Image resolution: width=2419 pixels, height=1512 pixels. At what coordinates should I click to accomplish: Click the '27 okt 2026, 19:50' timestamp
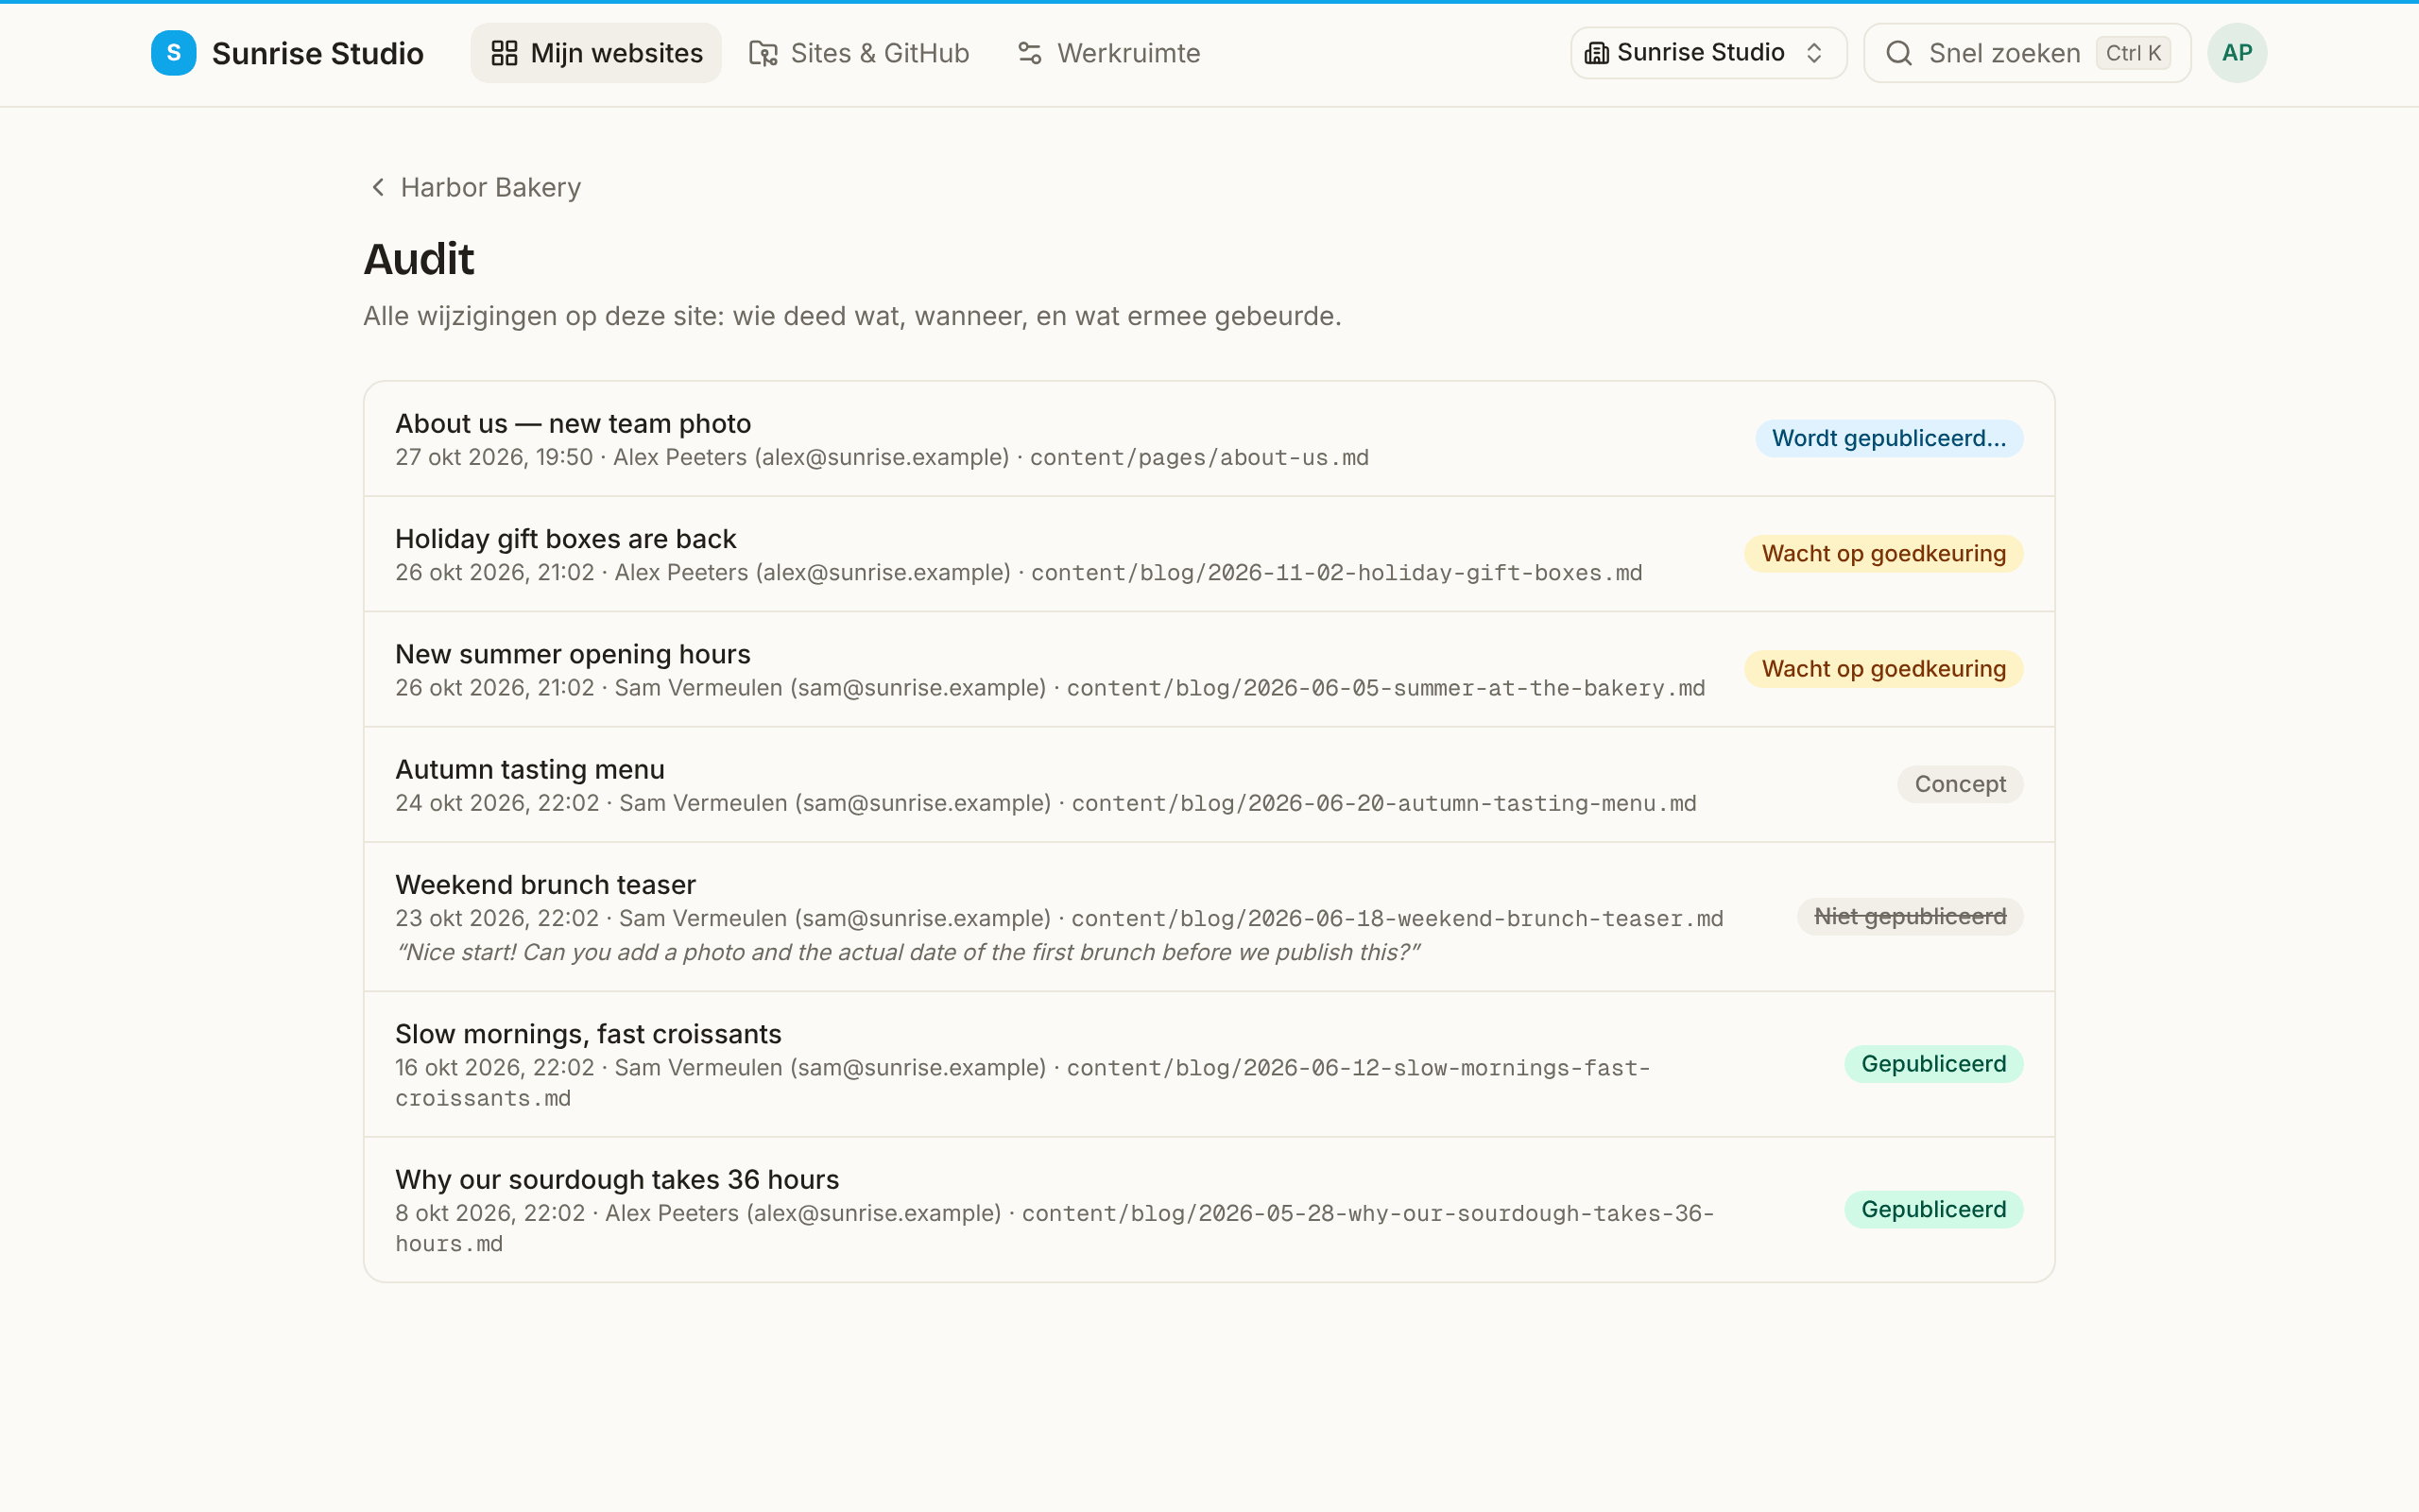494,457
